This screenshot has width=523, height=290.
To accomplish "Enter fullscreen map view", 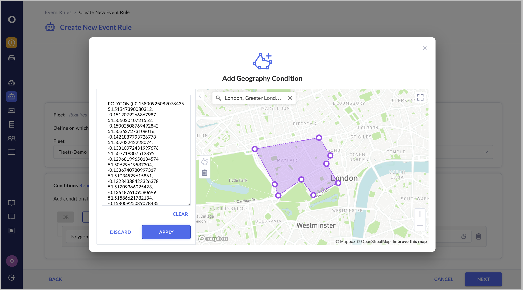I will (x=420, y=97).
